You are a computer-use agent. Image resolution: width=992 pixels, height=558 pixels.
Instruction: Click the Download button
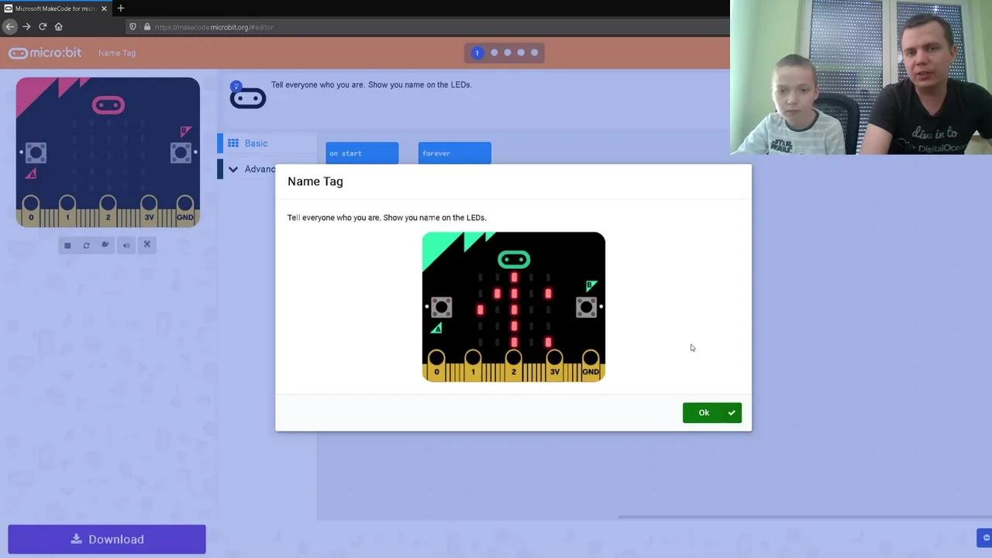coord(107,539)
